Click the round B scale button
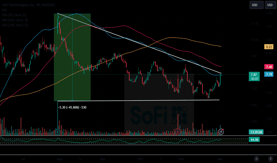277x163 pixels. (x=270, y=159)
